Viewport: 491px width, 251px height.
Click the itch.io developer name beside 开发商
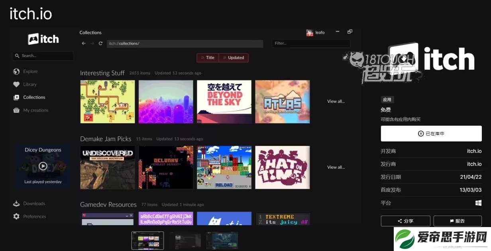pos(474,151)
